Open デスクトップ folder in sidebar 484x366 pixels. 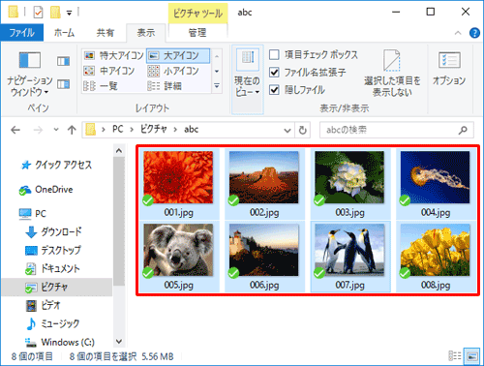53,251
